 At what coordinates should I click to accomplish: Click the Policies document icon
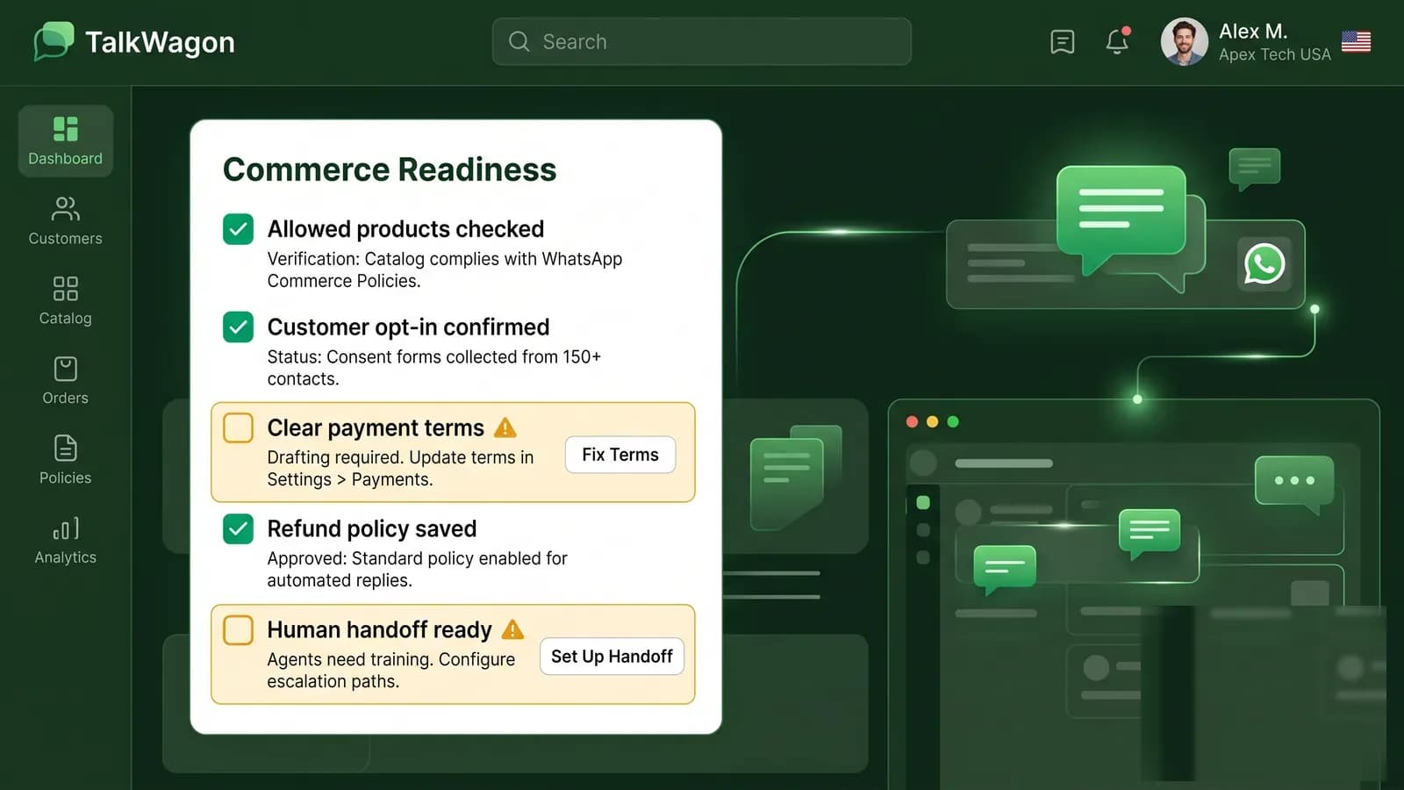[66, 448]
